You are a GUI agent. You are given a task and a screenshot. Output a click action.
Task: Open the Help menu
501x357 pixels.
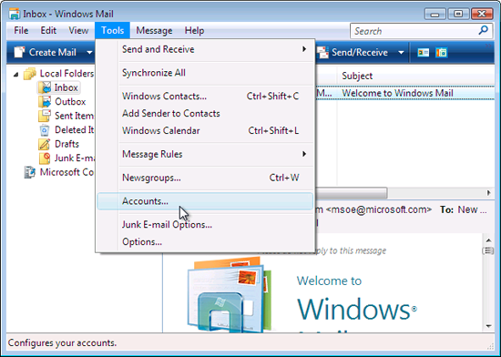click(194, 31)
